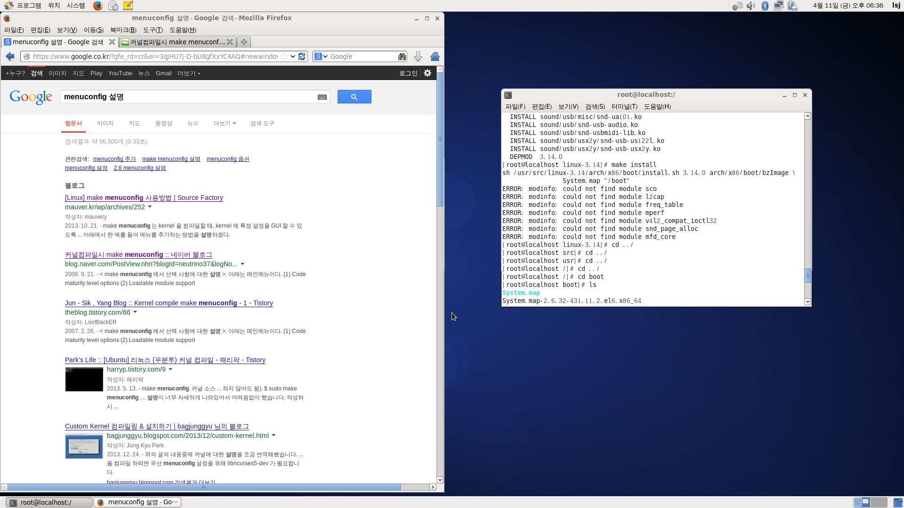Open the note-taking launcher icon in the top panel
The image size is (904, 508).
coord(128,6)
